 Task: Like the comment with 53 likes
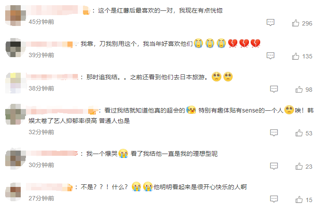[299, 133]
